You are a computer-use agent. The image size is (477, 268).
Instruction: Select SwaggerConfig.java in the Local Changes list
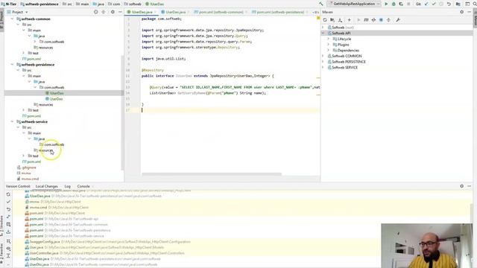coord(45,242)
